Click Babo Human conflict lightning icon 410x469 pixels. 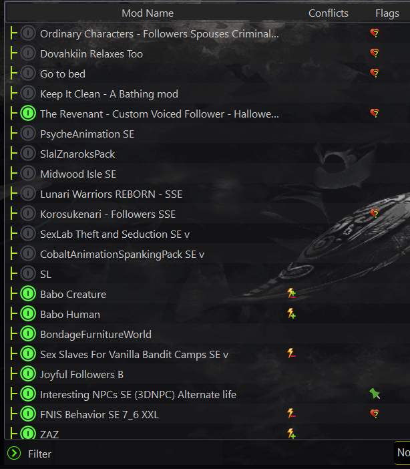pyautogui.click(x=291, y=313)
